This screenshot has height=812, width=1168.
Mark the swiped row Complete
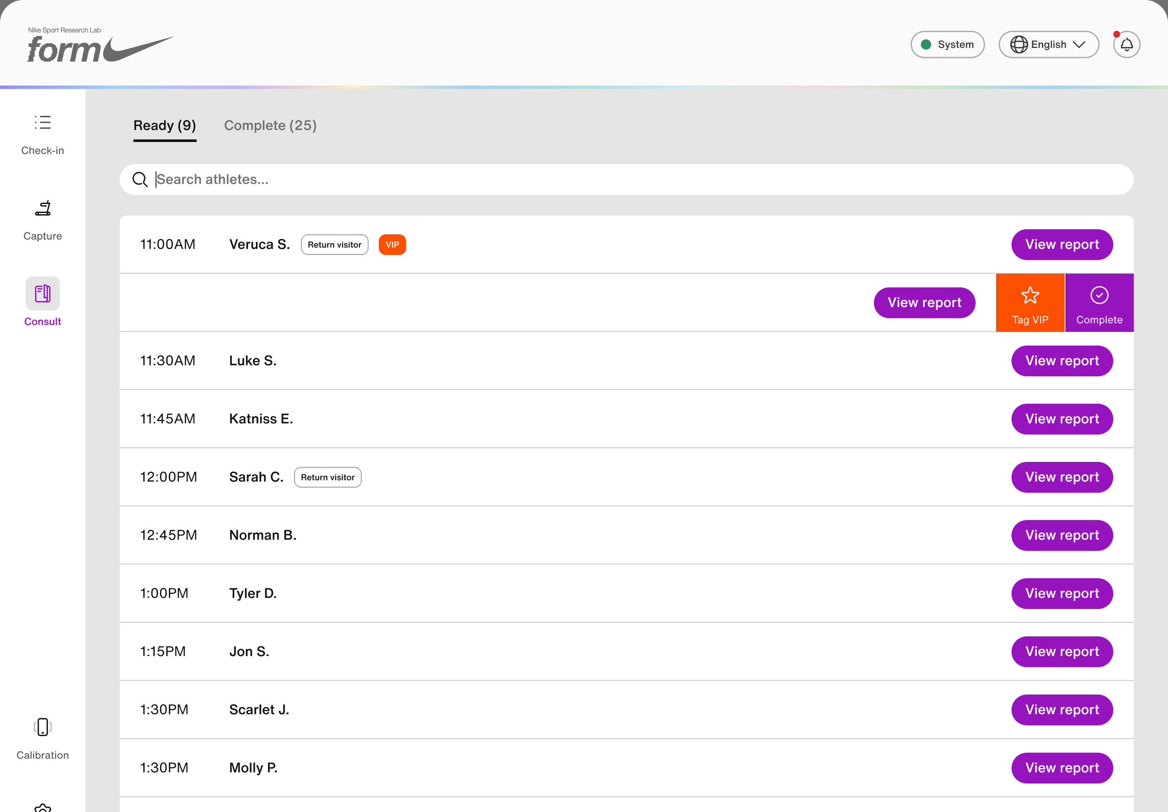point(1099,303)
